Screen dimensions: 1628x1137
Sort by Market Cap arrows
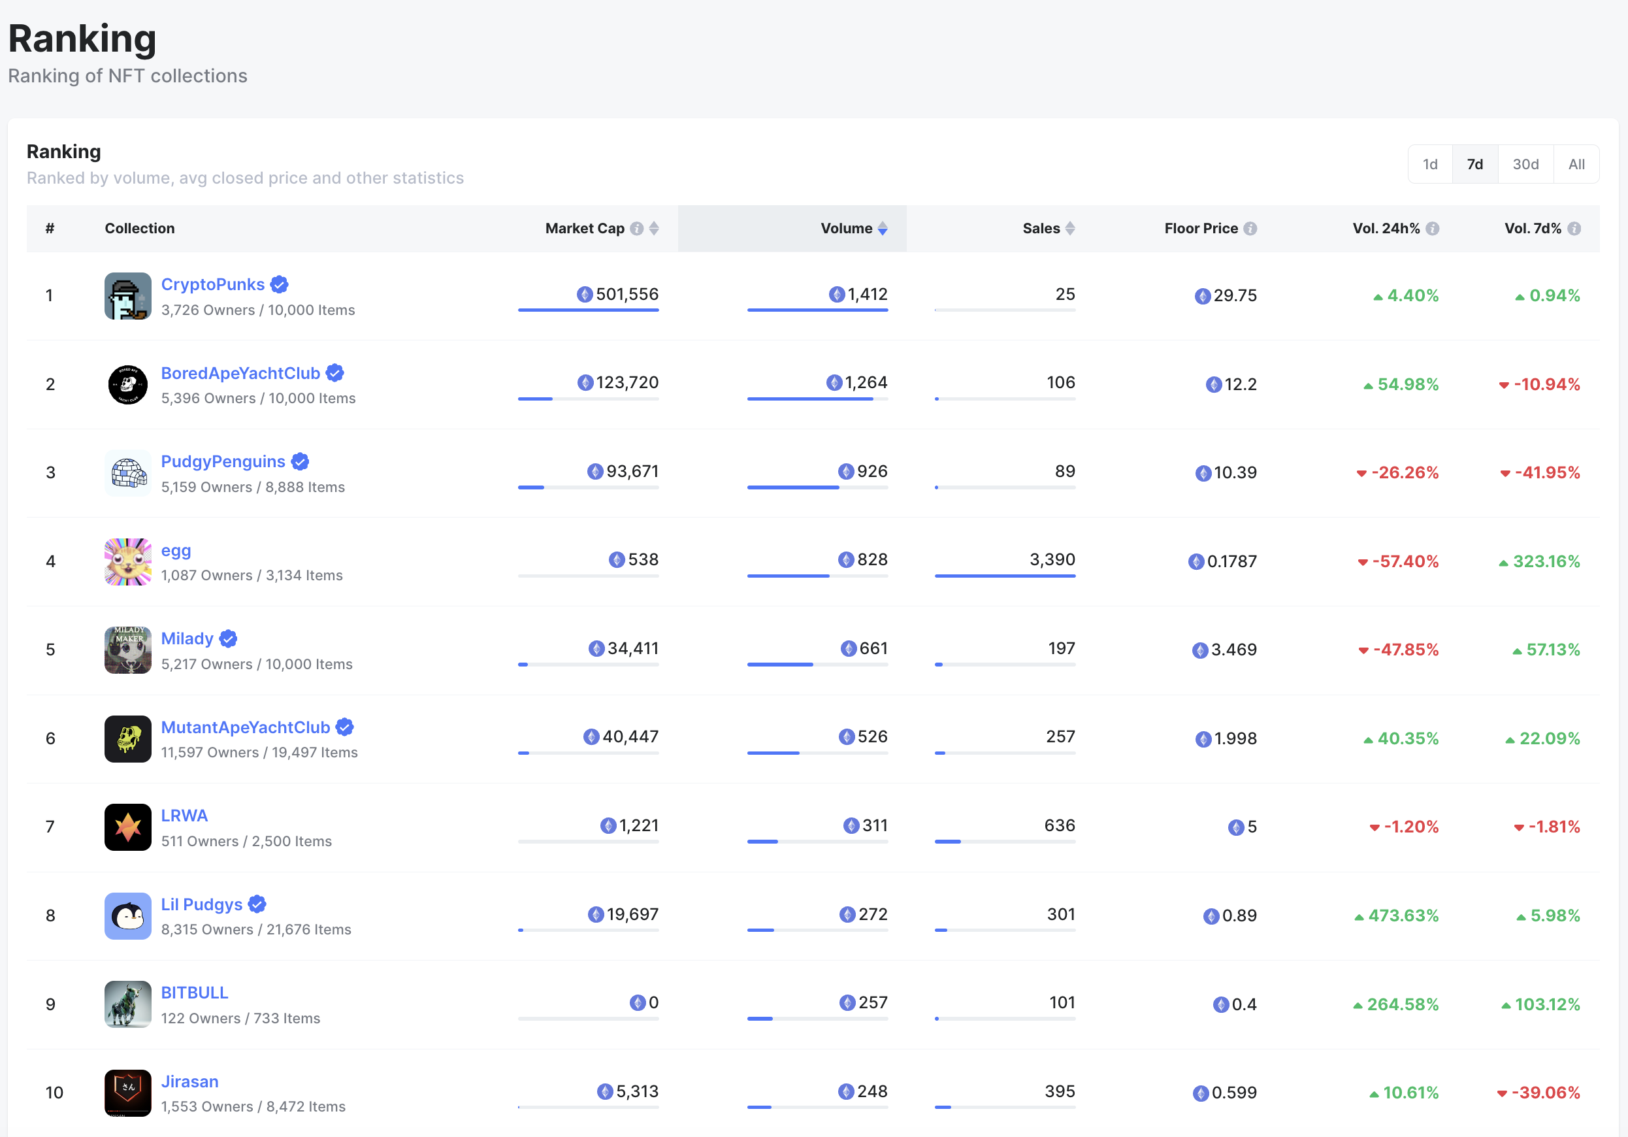tap(654, 229)
